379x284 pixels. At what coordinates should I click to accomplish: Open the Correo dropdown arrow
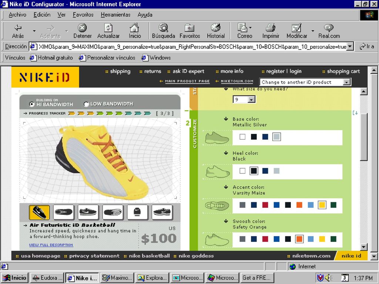250,27
